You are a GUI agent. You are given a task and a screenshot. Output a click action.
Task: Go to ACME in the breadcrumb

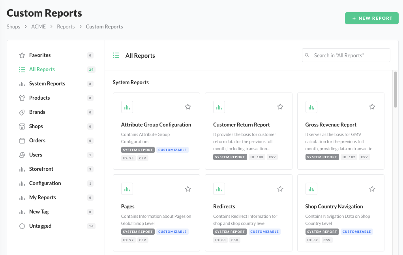point(39,27)
